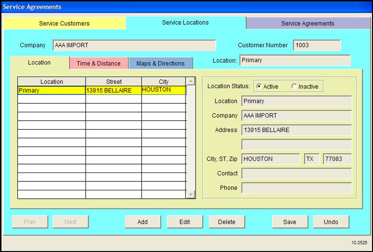Select the Time & Distance tab
This screenshot has height=252, width=373.
[98, 64]
